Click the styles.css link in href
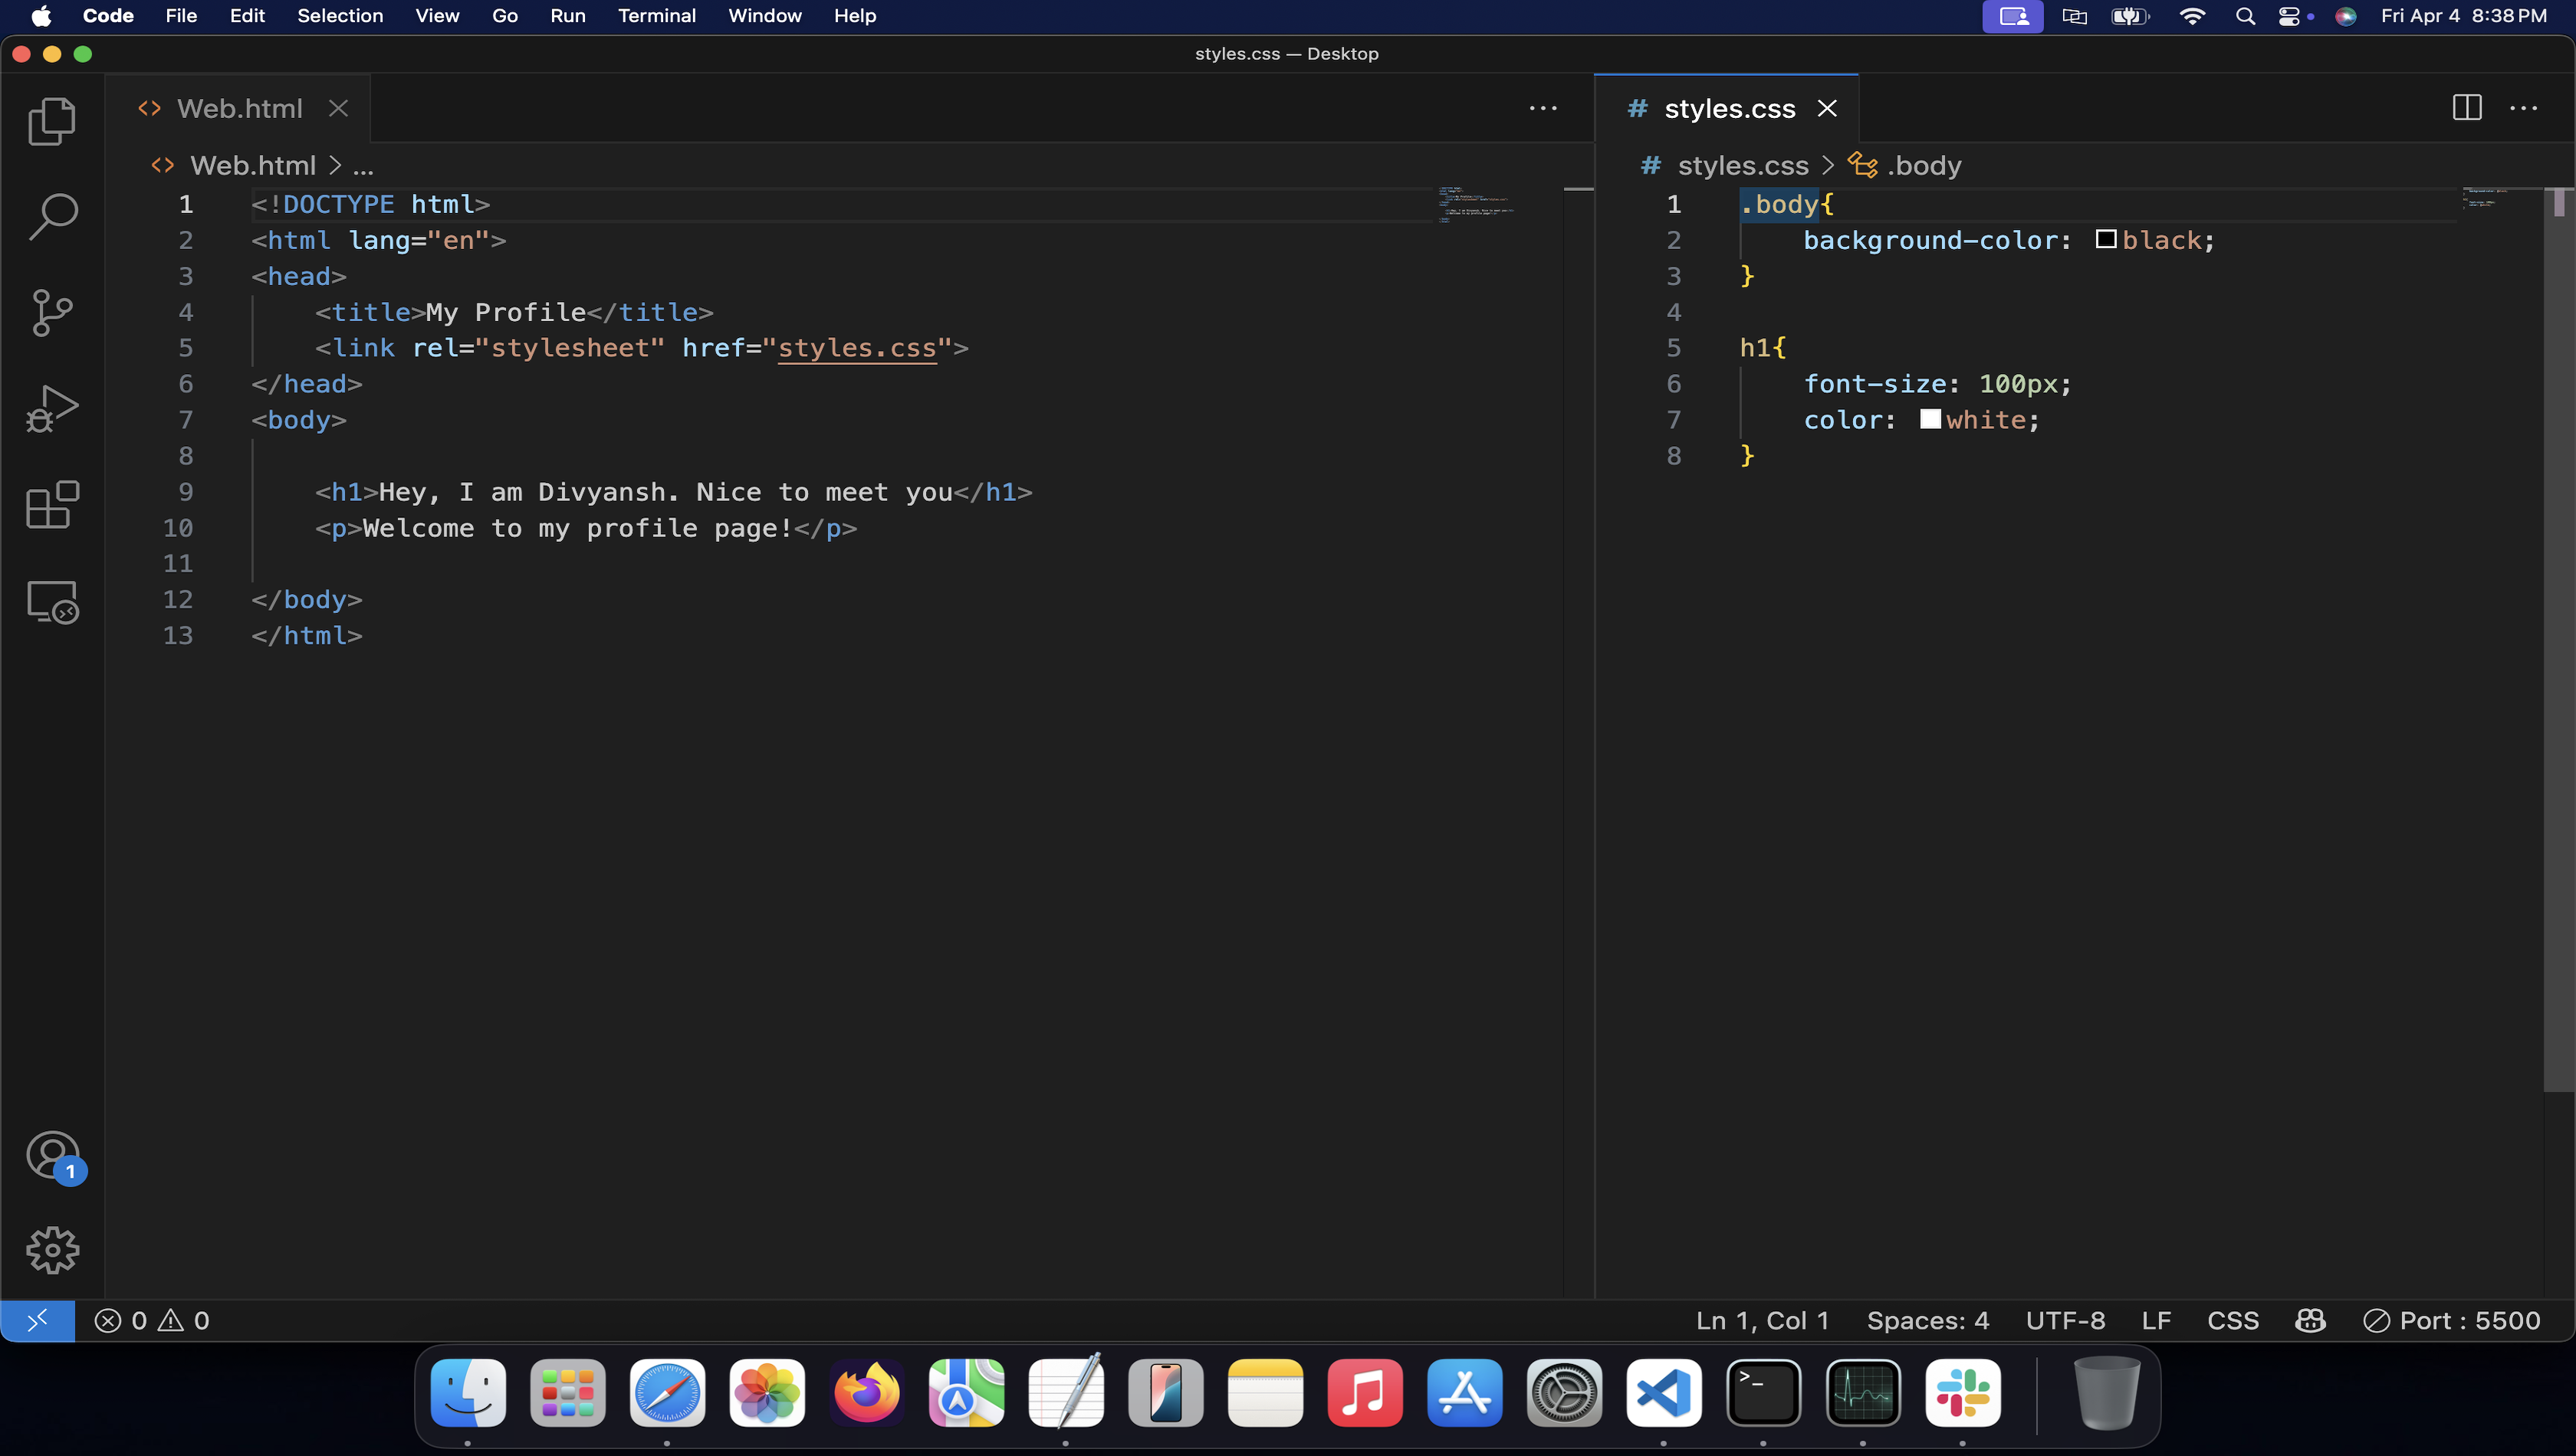This screenshot has width=2576, height=1456. (857, 348)
